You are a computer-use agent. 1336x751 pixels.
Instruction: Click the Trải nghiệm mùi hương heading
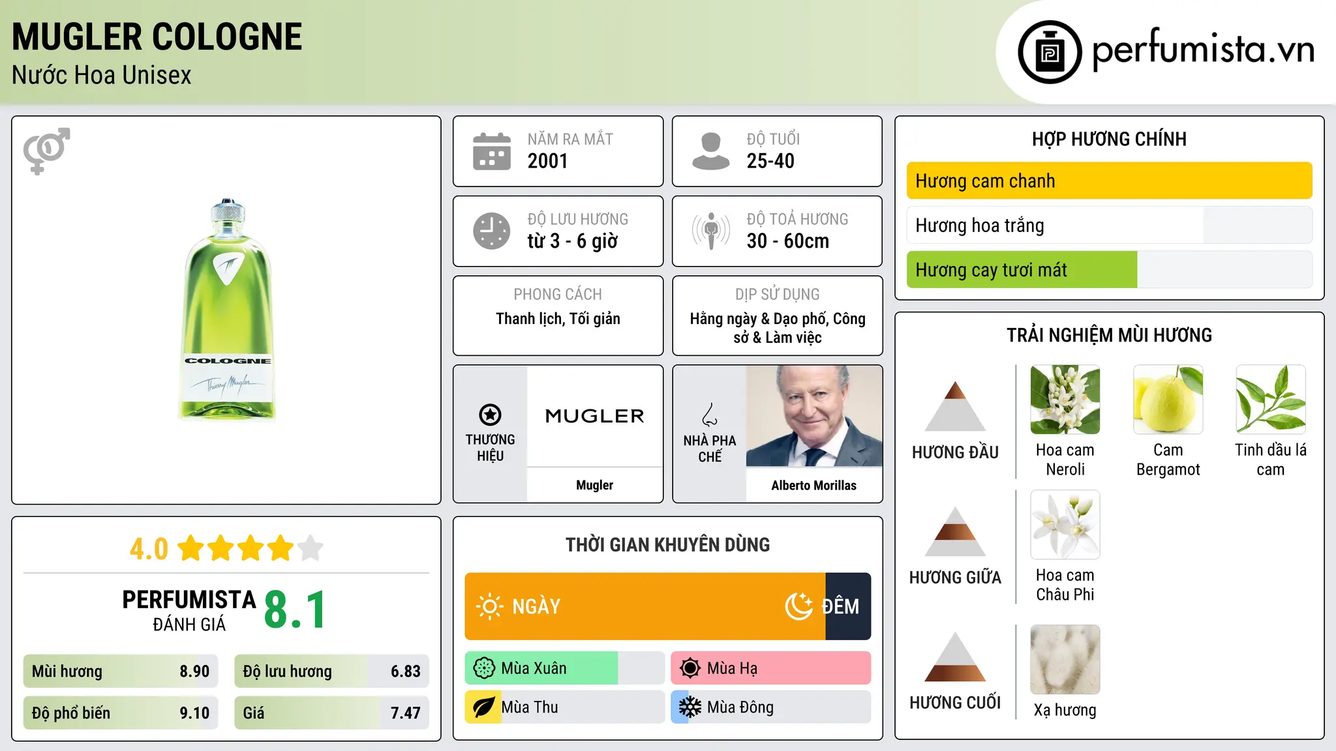(1109, 335)
